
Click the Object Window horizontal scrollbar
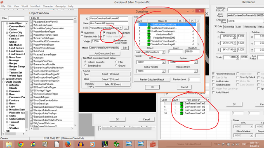click(x=52, y=128)
